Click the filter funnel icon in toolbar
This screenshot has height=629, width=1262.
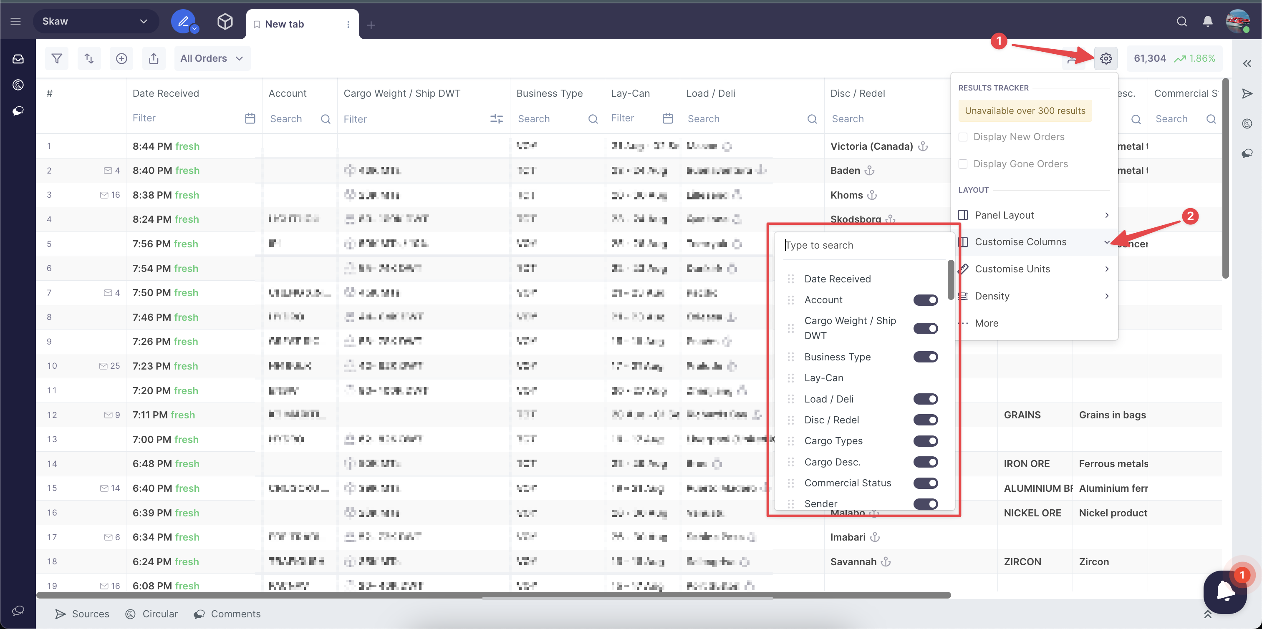click(57, 58)
